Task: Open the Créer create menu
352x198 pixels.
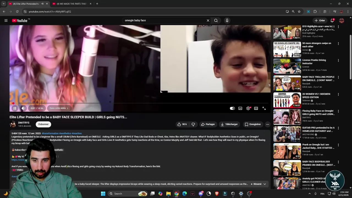Action: click(x=320, y=20)
